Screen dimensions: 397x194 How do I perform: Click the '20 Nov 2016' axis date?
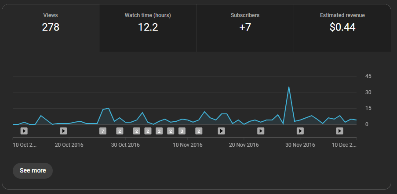(x=244, y=145)
